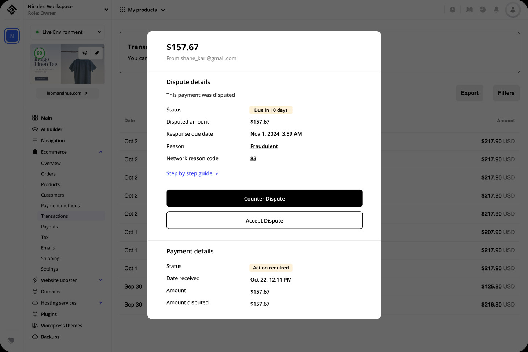The width and height of the screenshot is (528, 352).
Task: Click the notification bell icon
Action: click(x=496, y=10)
